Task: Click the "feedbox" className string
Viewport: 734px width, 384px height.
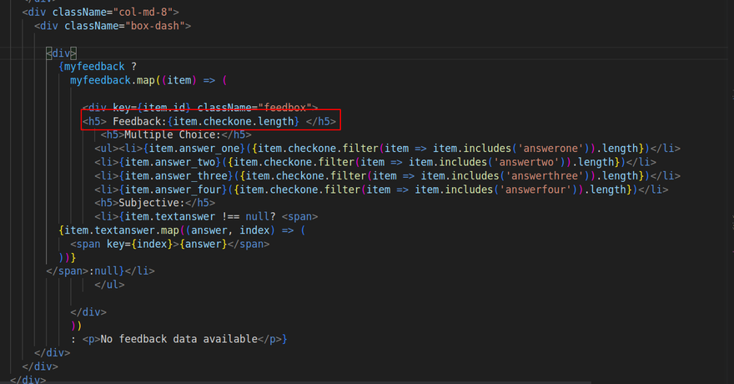Action: pos(289,107)
